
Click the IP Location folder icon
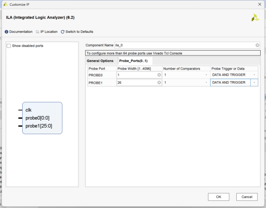(x=37, y=31)
